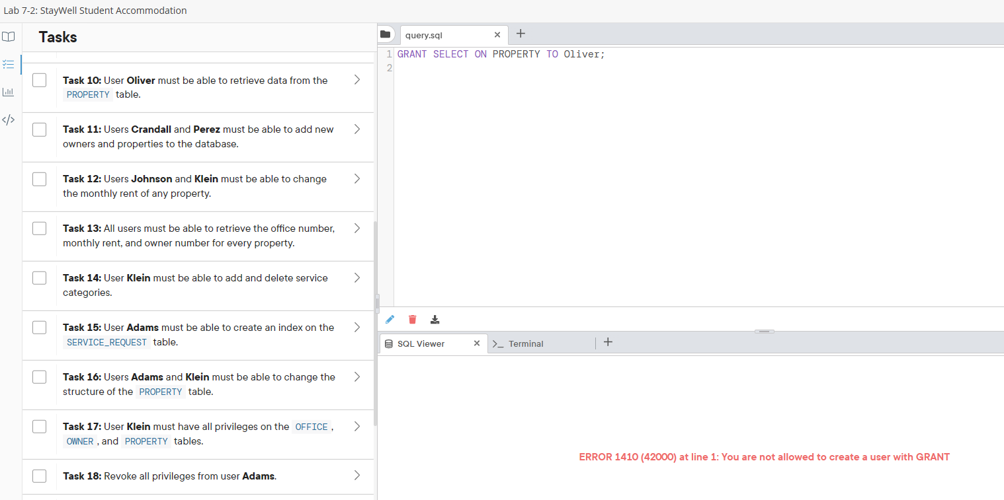The image size is (1004, 500).
Task: Click Task 11 description about Crandall and Perez
Action: point(198,137)
